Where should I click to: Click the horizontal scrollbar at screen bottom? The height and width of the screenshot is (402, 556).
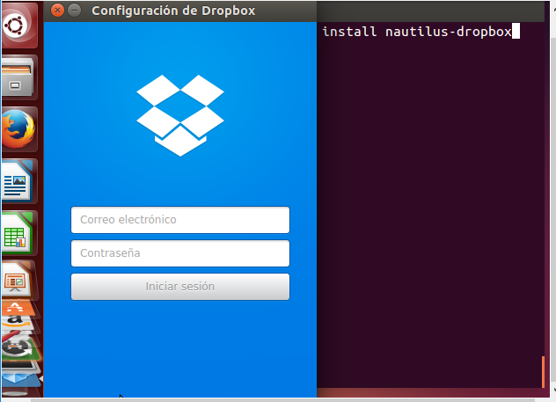tap(264, 399)
